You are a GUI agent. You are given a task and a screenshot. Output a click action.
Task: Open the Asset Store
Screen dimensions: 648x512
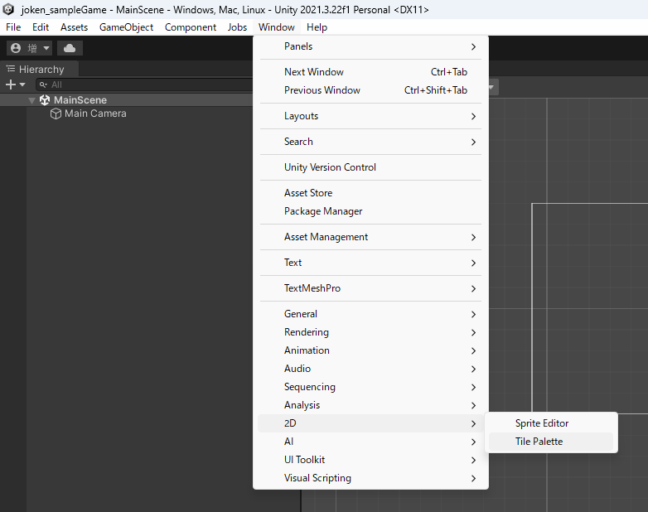(x=370, y=193)
